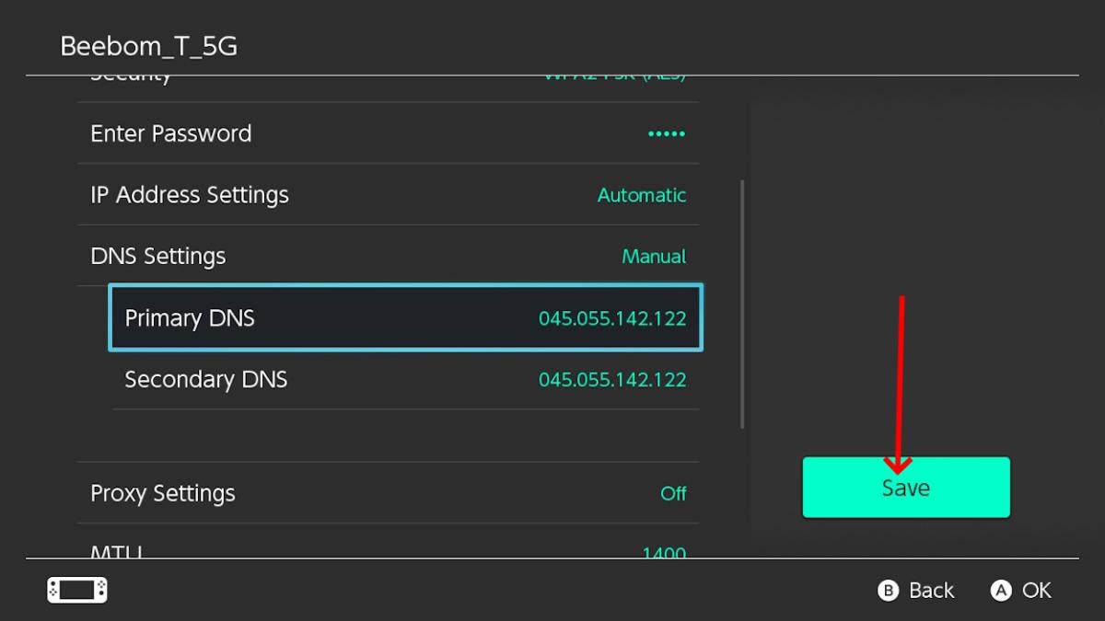Open IP Address Settings option
Image resolution: width=1105 pixels, height=621 pixels.
point(190,195)
